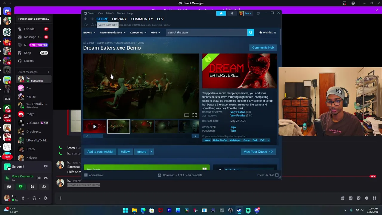The height and width of the screenshot is (215, 382).
Task: Play the trailer video thumbnail
Action: point(95,127)
